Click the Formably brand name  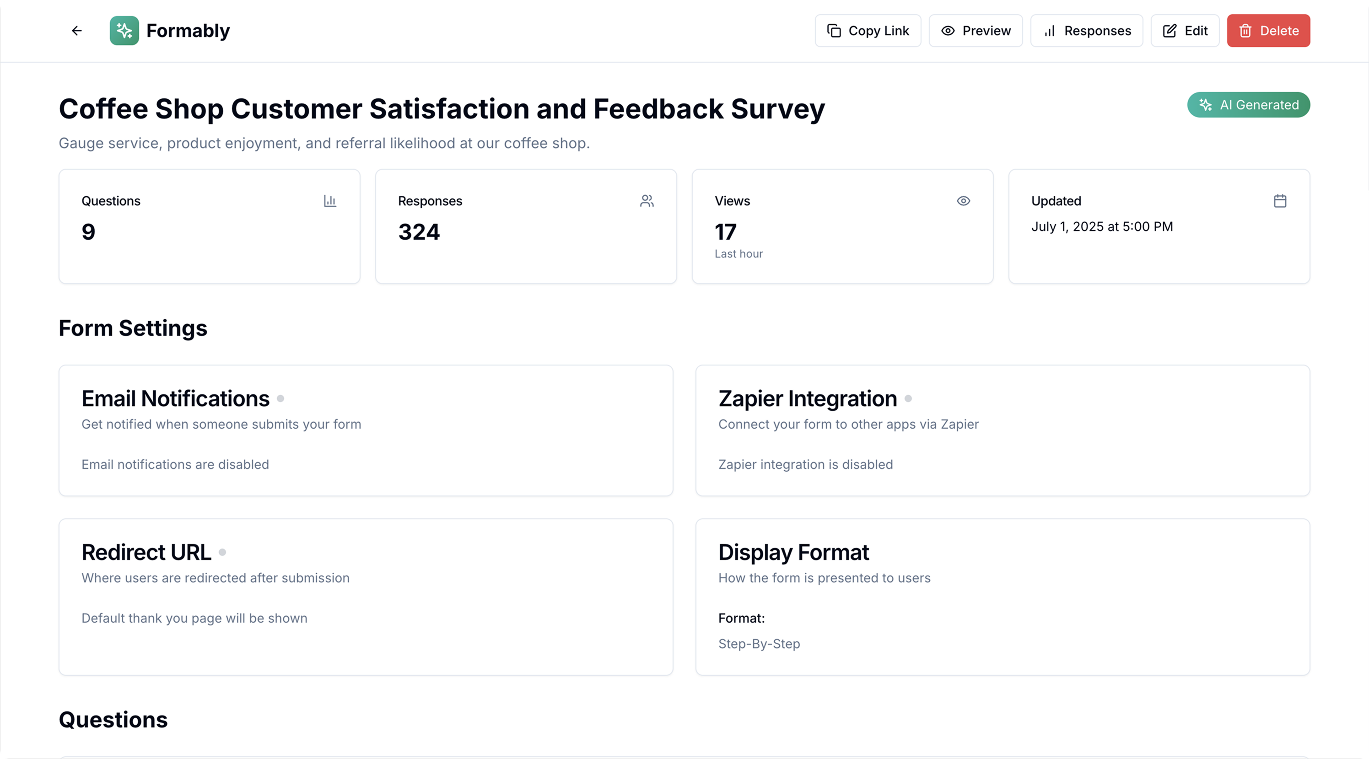coord(188,31)
